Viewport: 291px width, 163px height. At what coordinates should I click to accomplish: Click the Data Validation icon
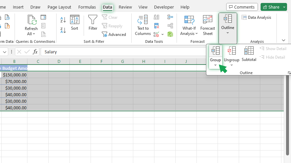[156, 34]
